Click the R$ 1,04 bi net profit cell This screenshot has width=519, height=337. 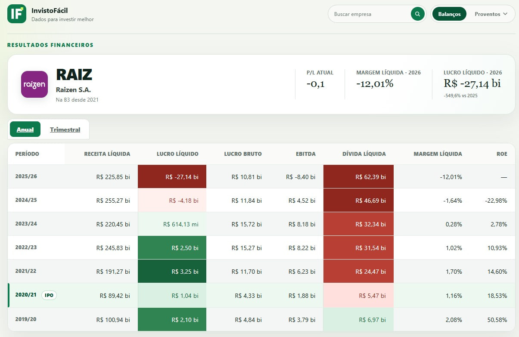(x=172, y=295)
